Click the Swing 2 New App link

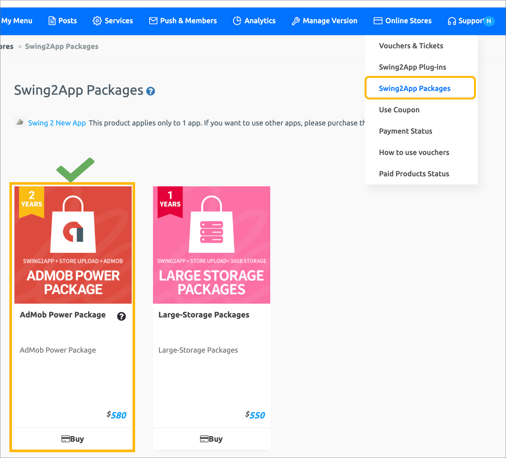tap(57, 123)
